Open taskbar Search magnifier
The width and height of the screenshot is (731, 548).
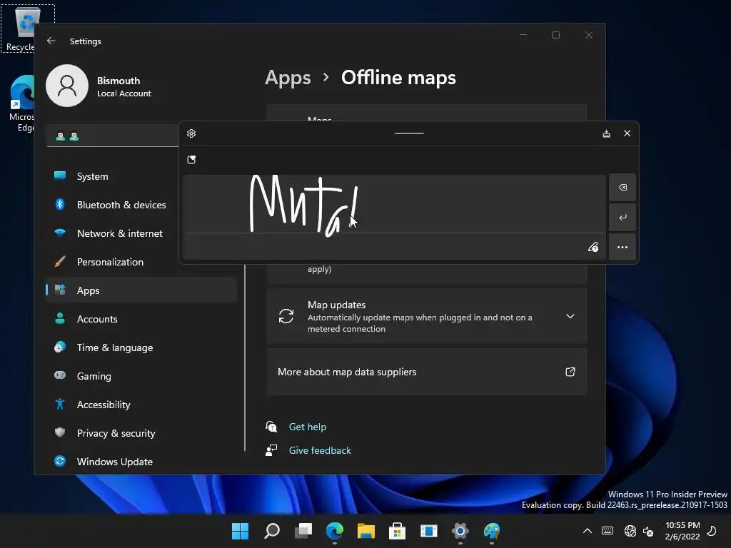[272, 531]
